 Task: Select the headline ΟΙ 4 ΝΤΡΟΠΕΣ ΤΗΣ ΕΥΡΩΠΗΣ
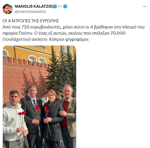pyautogui.click(x=31, y=21)
